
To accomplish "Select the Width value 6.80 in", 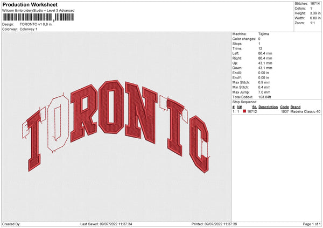I will coord(315,18).
